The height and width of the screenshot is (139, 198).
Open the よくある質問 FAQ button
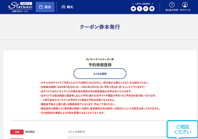tap(100, 74)
